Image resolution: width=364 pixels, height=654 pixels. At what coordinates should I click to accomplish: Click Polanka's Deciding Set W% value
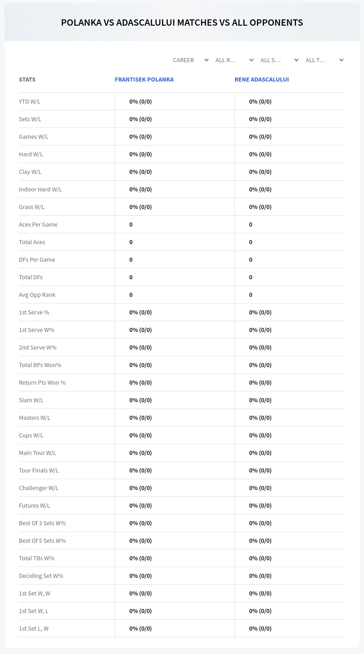coord(140,576)
